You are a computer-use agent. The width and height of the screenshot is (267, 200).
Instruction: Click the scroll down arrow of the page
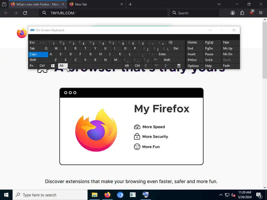[265, 187]
